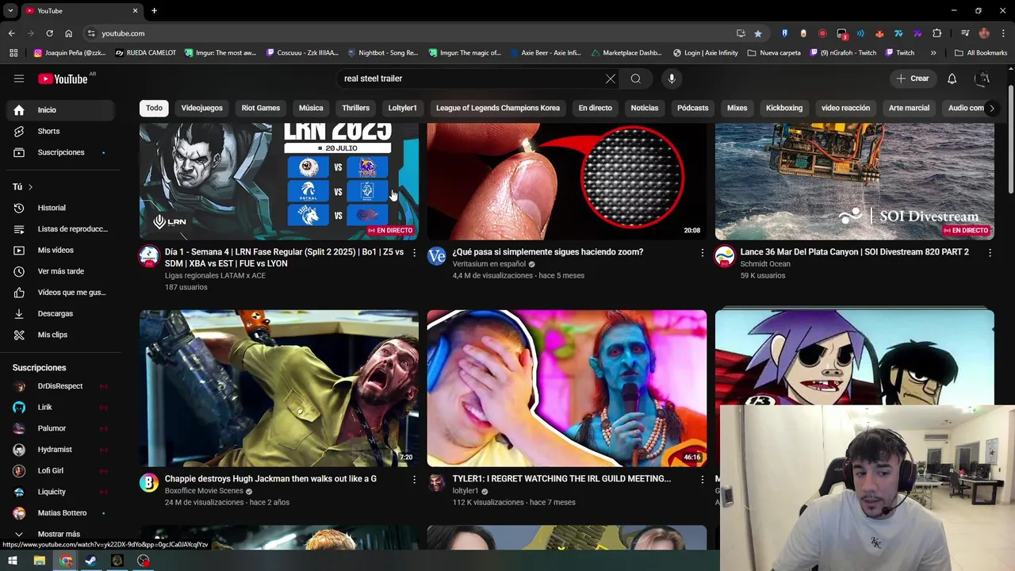Open LRN 2025 live stream thumbnail
Image resolution: width=1015 pixels, height=571 pixels.
278,181
